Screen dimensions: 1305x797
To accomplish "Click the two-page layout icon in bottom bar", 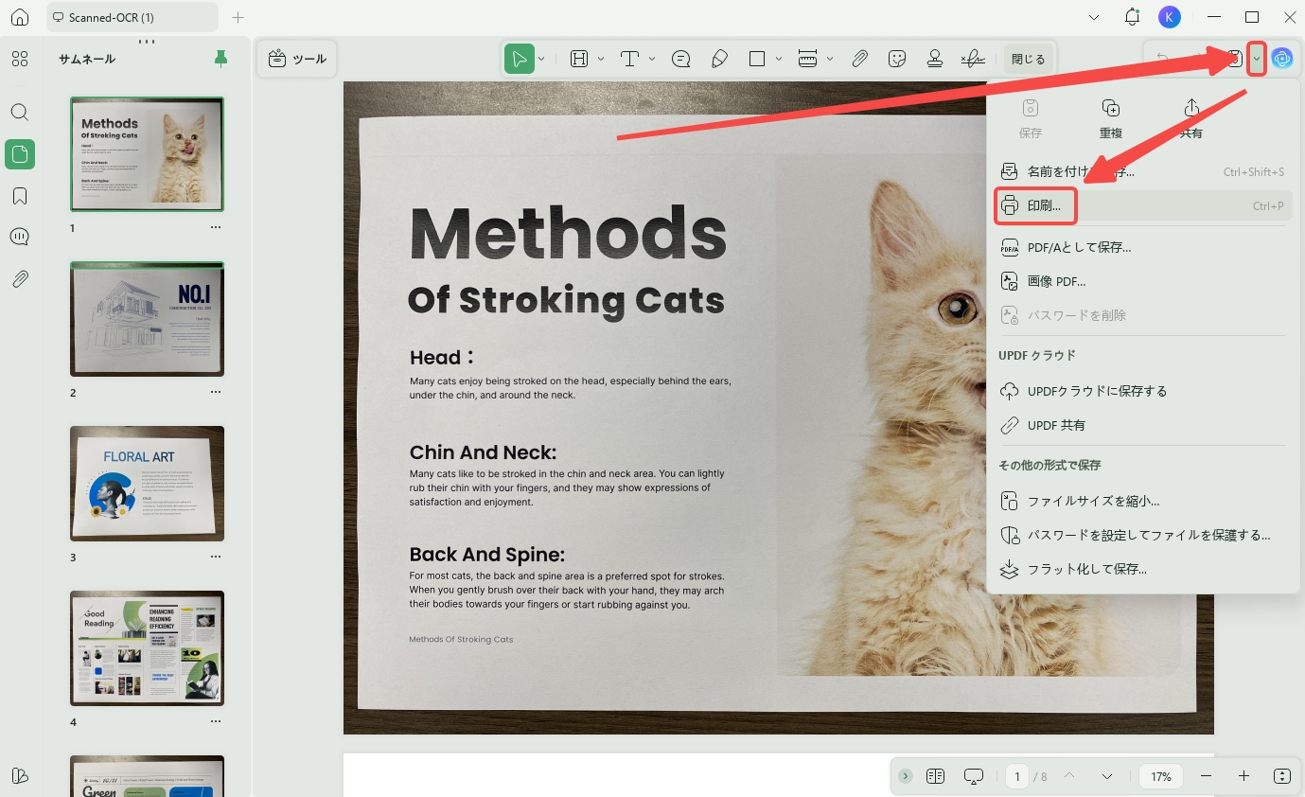I will coord(936,776).
